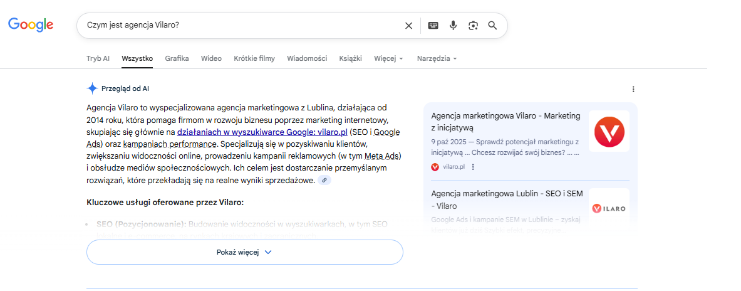Click the vilaro.pl source domain text
The width and height of the screenshot is (741, 291).
(x=454, y=167)
